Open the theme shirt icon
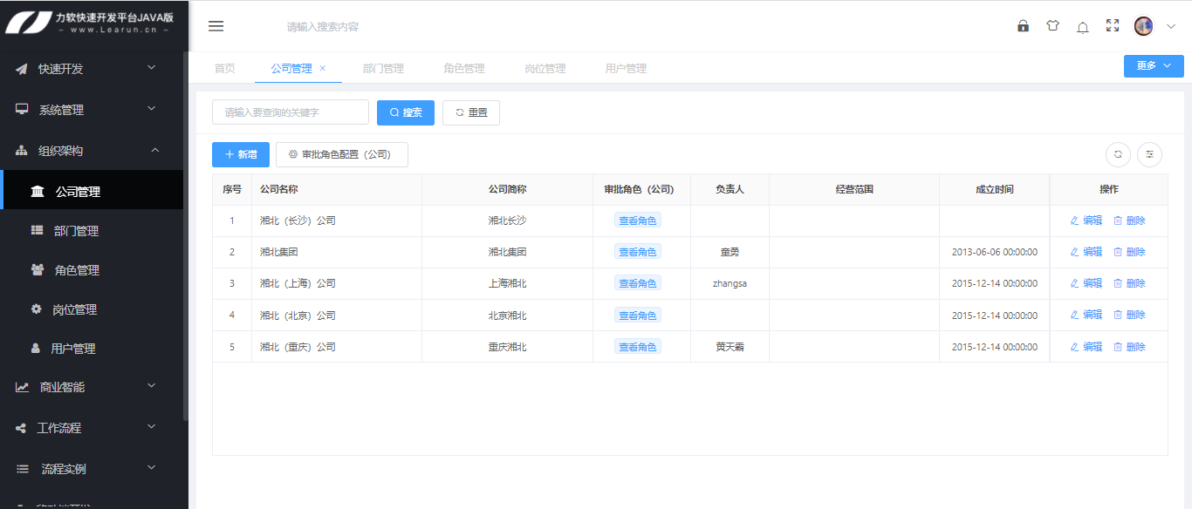Image resolution: width=1192 pixels, height=509 pixels. click(x=1052, y=26)
